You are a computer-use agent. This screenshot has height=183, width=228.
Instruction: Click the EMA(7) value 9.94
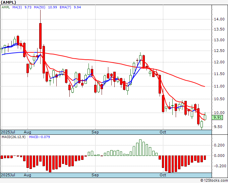tap(77, 7)
